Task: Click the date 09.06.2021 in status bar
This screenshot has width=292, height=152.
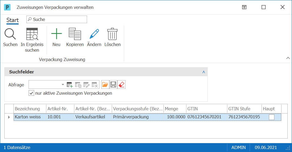Action: pos(266,147)
